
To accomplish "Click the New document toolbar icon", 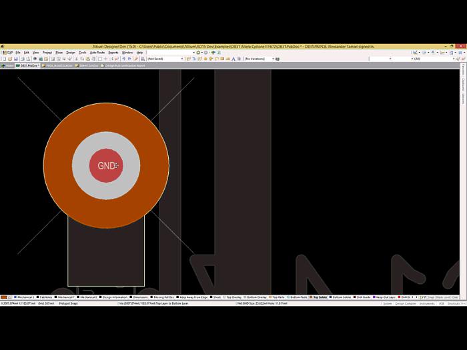I will click(x=5, y=59).
